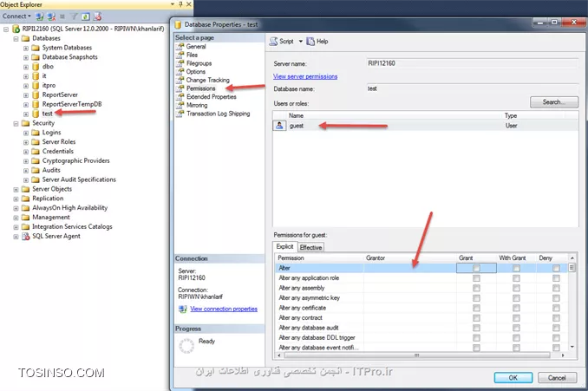Image resolution: width=588 pixels, height=391 pixels.
Task: Switch to the Explicit tab
Action: (284, 246)
